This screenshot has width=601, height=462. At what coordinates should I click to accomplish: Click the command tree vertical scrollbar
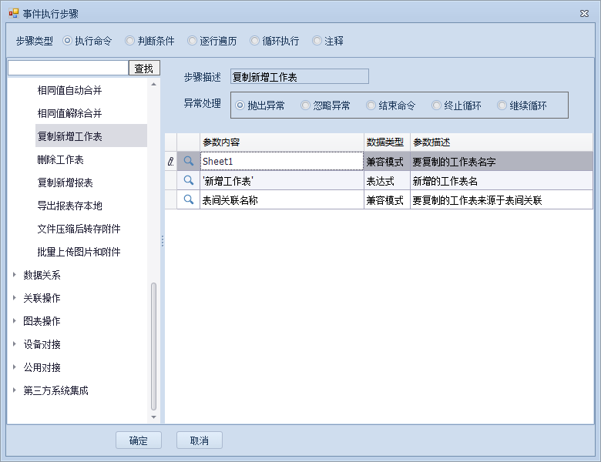tap(153, 346)
